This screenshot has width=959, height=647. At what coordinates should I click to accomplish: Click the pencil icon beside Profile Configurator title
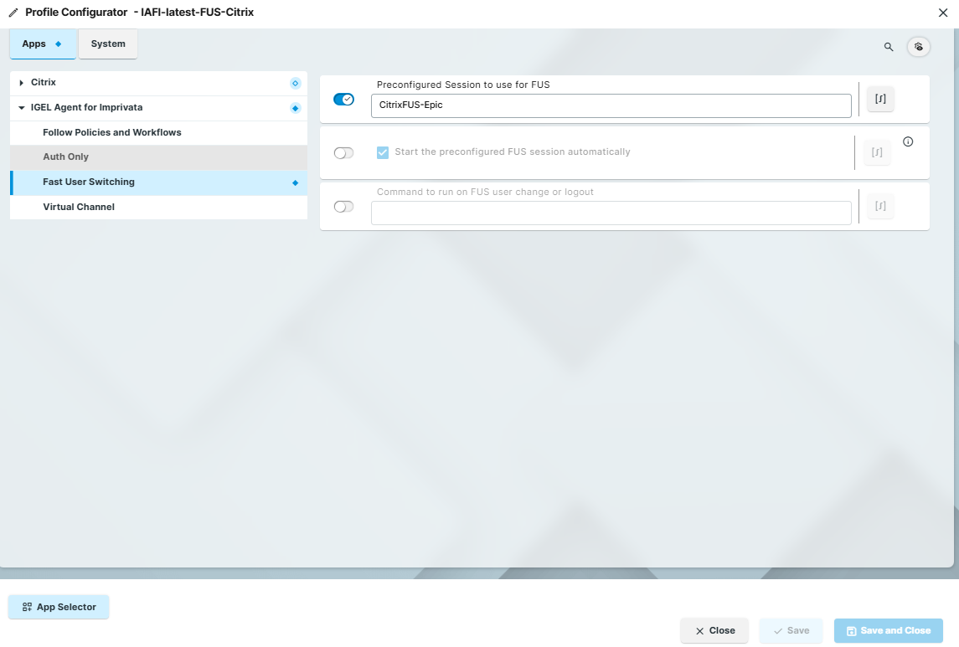pyautogui.click(x=13, y=13)
